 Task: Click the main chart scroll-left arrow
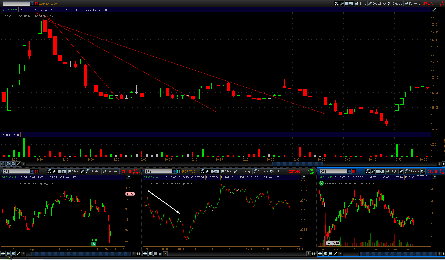click(24, 164)
